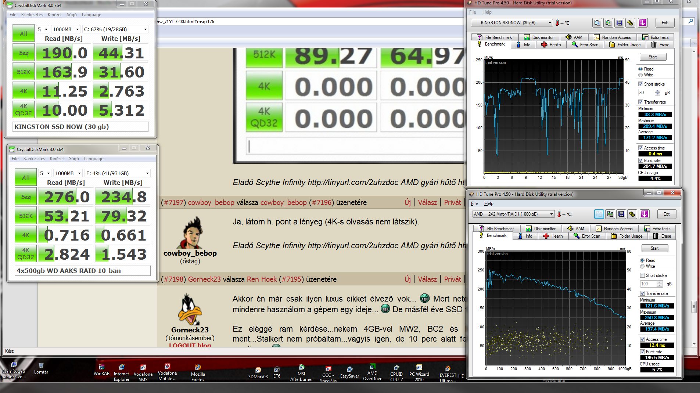
Task: Save screenshot floppy icon in AMD RAID HD Tune
Action: [621, 214]
